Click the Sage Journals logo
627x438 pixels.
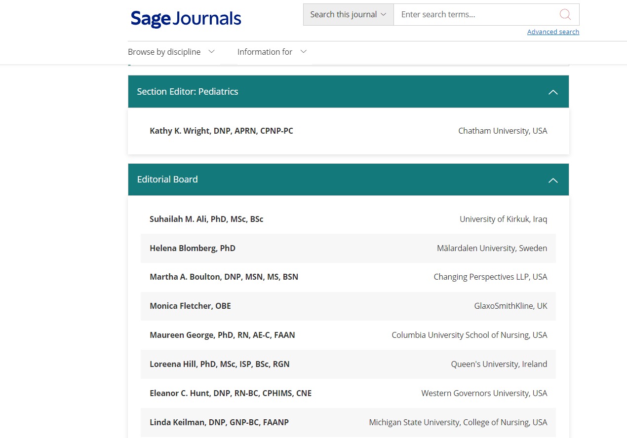click(186, 19)
